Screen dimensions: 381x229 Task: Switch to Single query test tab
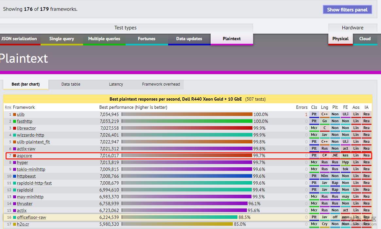point(62,39)
